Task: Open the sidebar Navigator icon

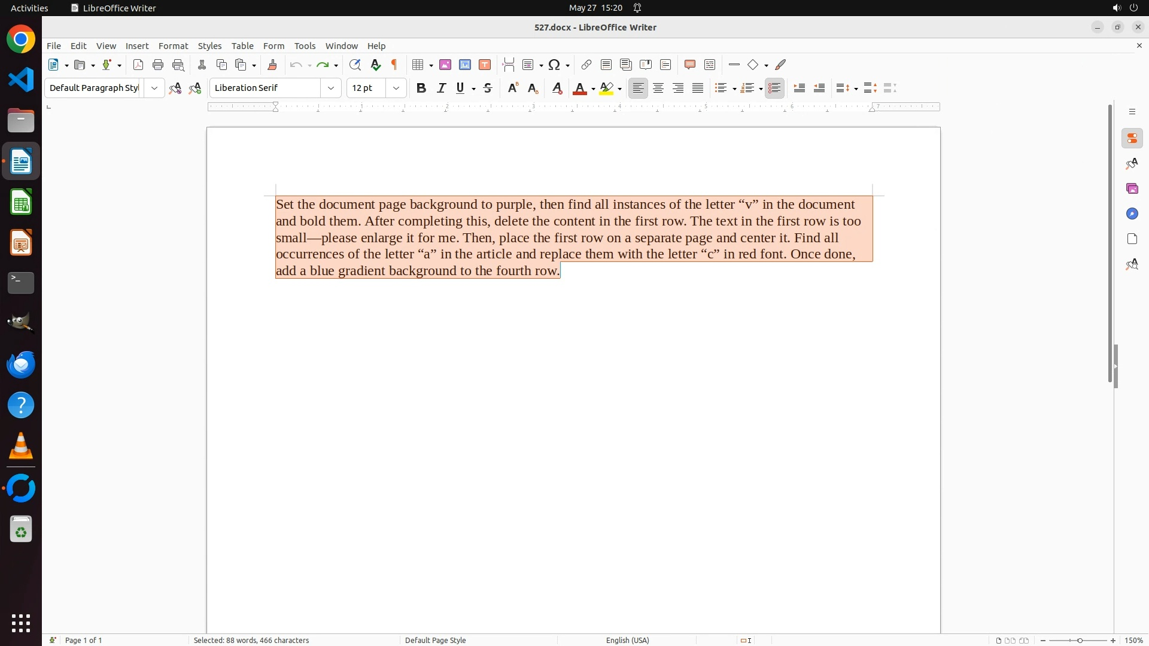Action: coord(1132,214)
